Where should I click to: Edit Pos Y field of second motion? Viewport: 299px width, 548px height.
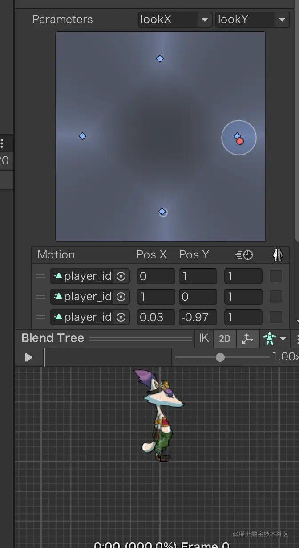[198, 297]
